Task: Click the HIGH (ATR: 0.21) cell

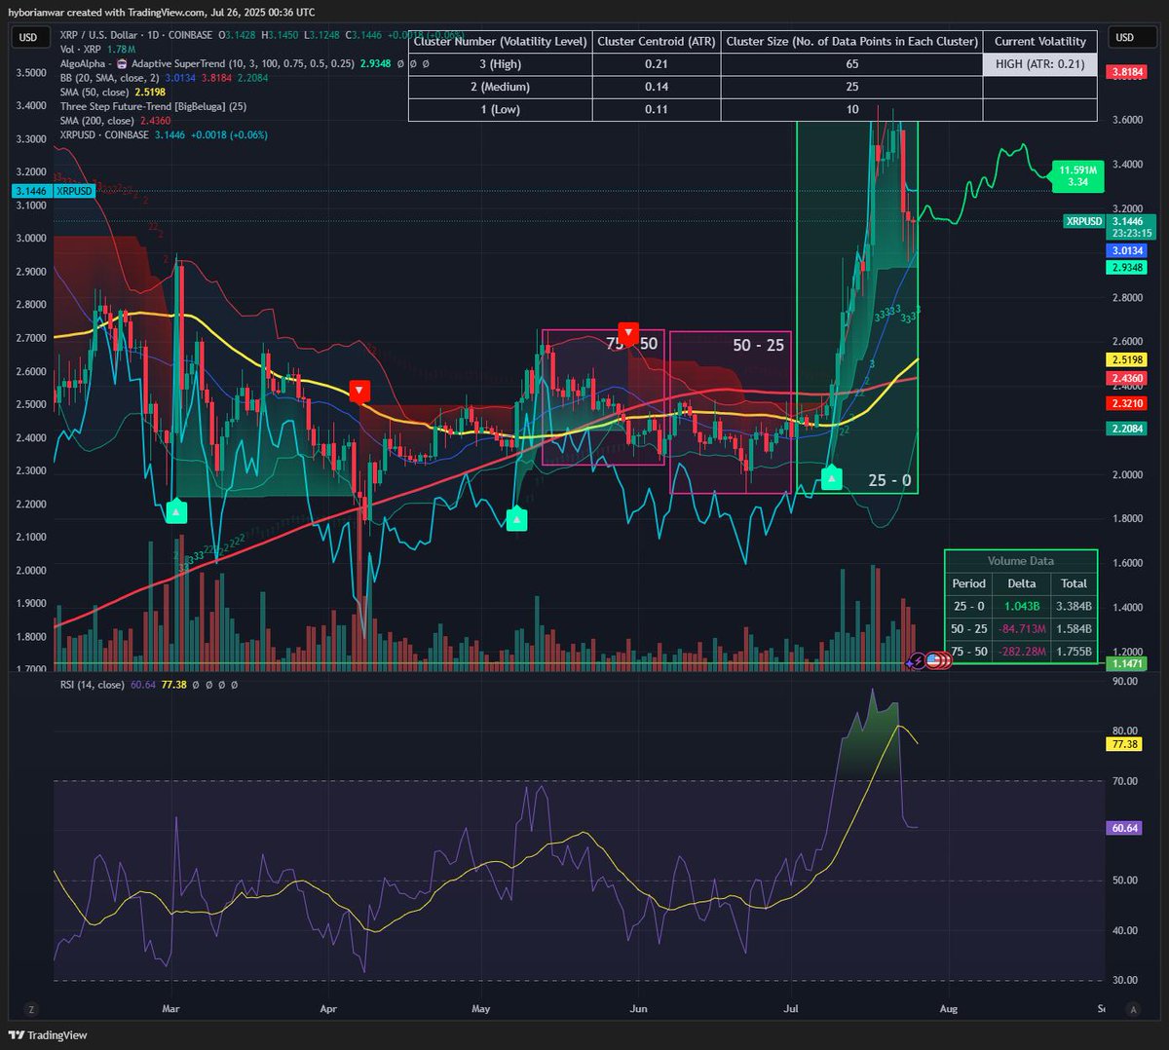Action: point(1039,64)
